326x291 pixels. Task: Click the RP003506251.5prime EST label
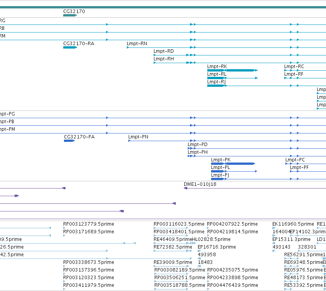click(x=180, y=278)
